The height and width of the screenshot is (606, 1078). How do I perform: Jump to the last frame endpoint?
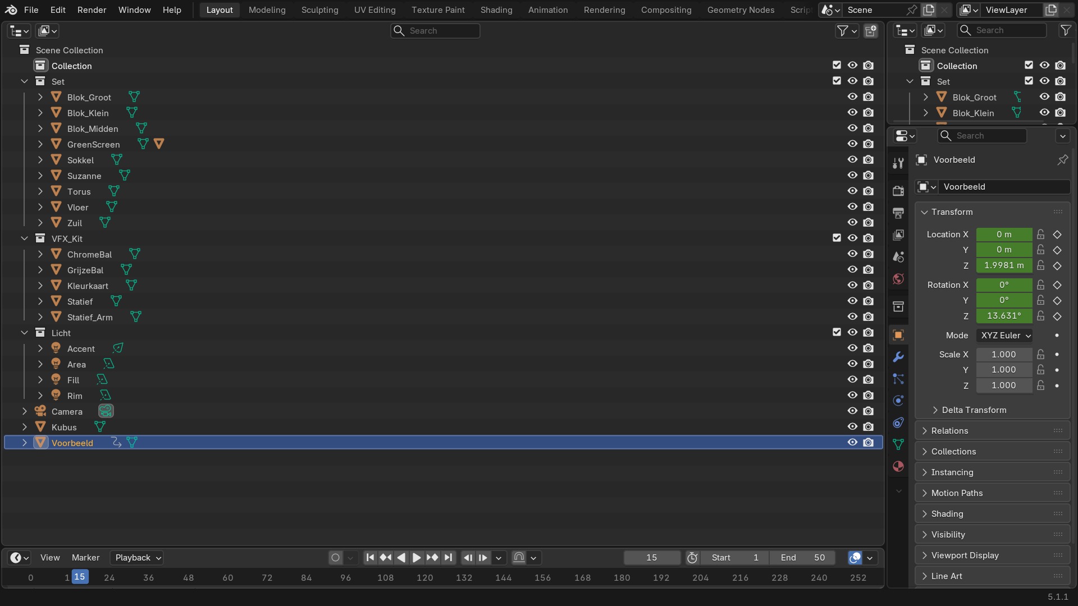tap(448, 558)
